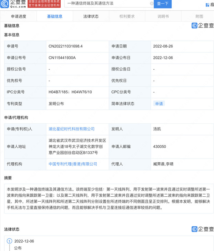This screenshot has height=251, width=214.
Task: Select the 申请公布日 value 2022-12-06
Action: point(163,58)
